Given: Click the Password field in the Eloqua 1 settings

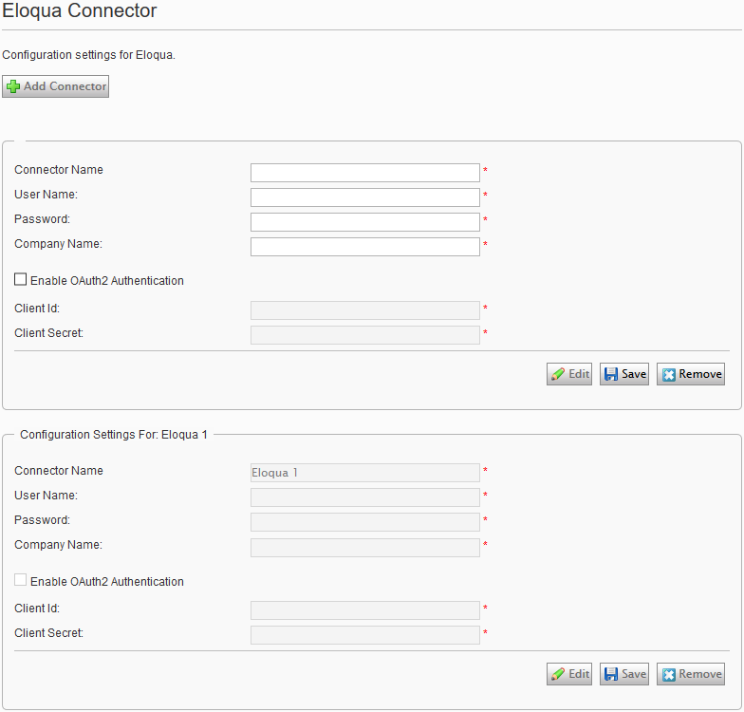Looking at the screenshot, I should pos(364,522).
